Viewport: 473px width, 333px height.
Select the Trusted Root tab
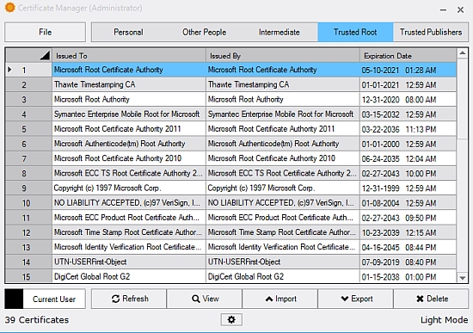point(355,32)
